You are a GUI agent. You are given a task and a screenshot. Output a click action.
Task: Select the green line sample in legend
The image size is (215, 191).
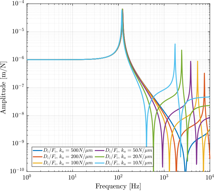point(99,157)
